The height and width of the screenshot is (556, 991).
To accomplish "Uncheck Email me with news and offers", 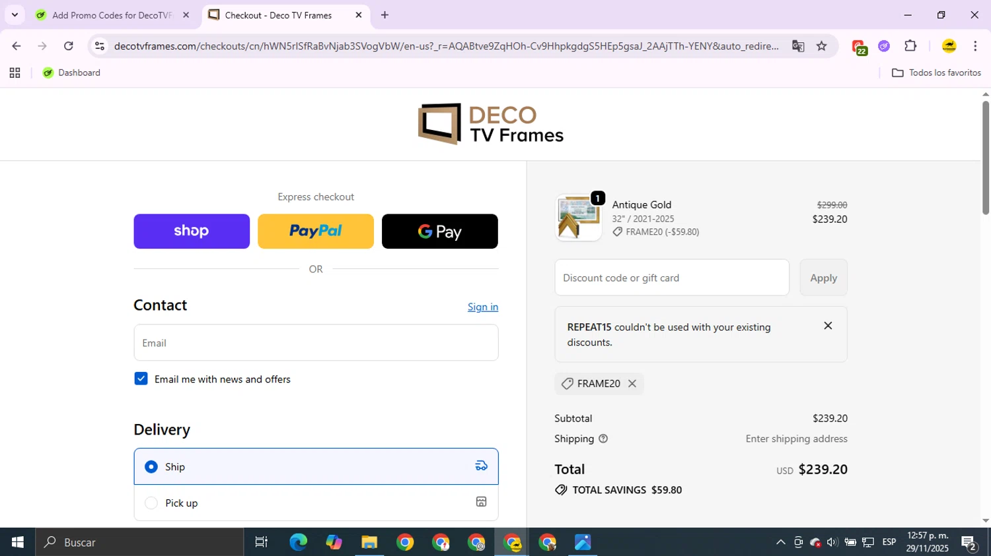I will click(141, 379).
